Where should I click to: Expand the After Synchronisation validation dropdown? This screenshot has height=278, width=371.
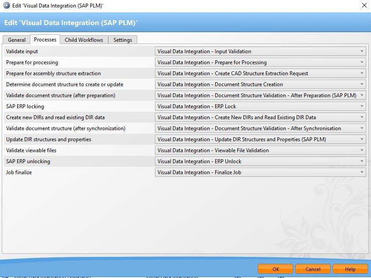(261, 128)
